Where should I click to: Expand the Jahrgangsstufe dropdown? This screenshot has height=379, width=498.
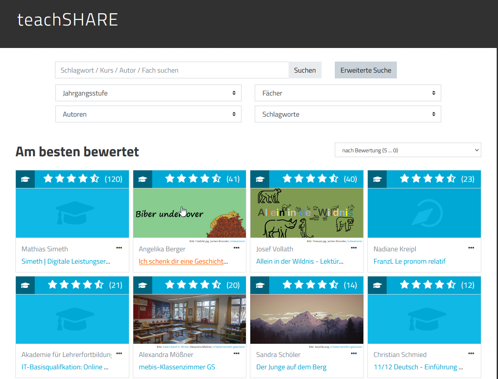(148, 93)
